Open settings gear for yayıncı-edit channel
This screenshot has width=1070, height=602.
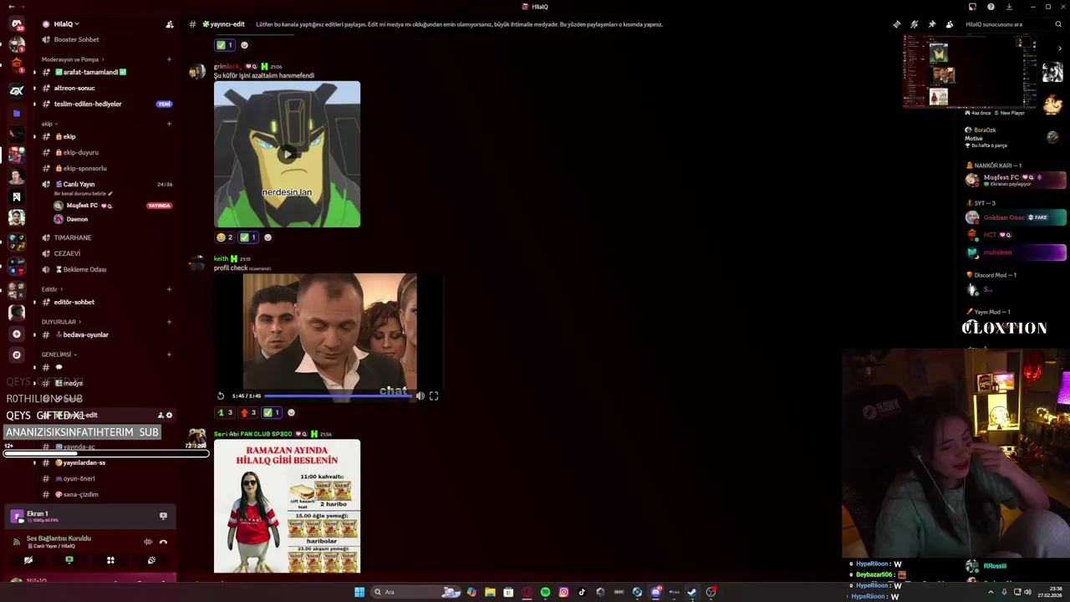[x=169, y=416]
